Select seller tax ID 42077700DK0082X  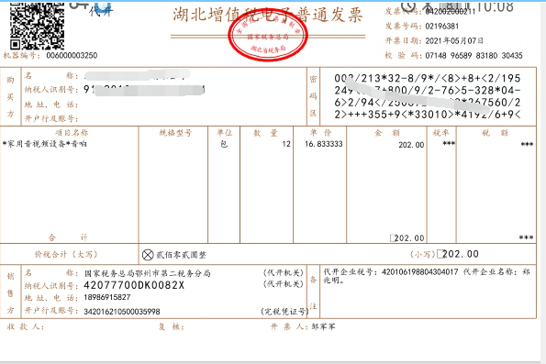tap(134, 285)
